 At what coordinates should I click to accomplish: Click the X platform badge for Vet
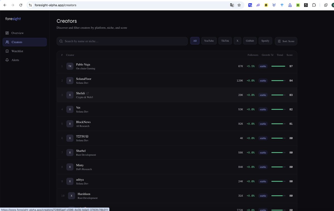(70, 109)
